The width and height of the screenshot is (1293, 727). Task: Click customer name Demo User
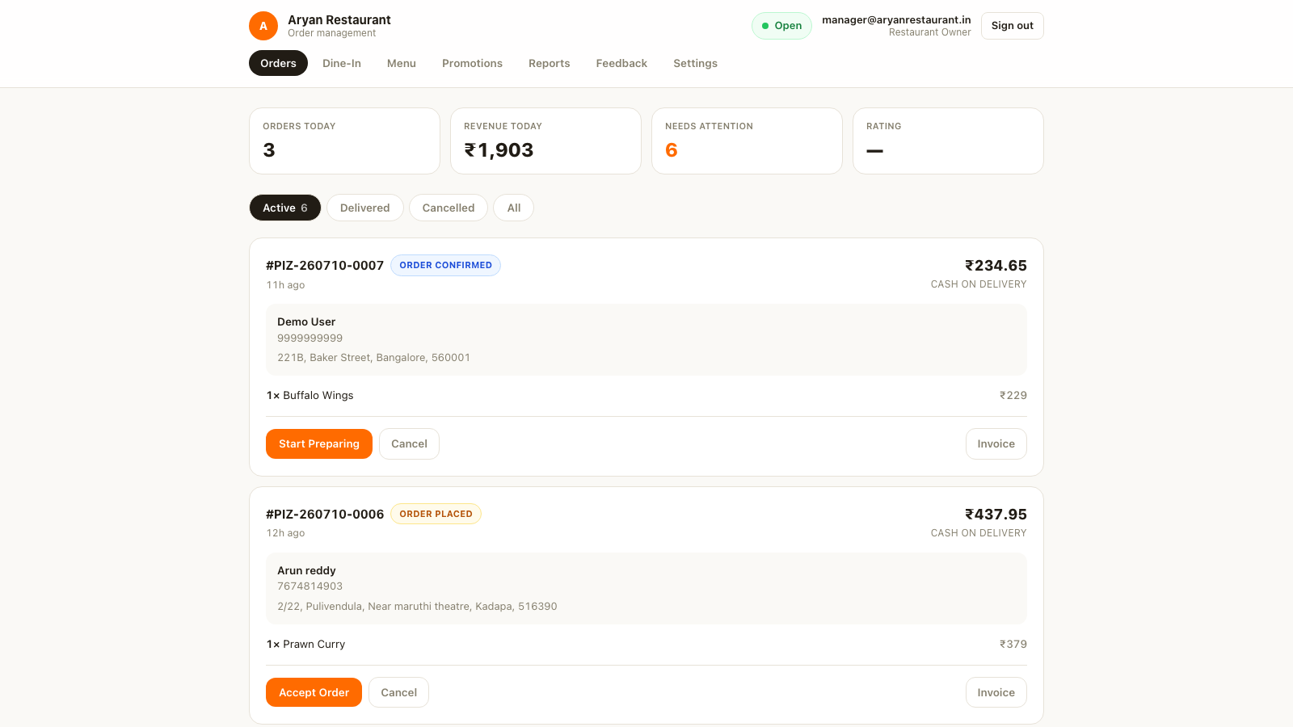[x=306, y=321]
